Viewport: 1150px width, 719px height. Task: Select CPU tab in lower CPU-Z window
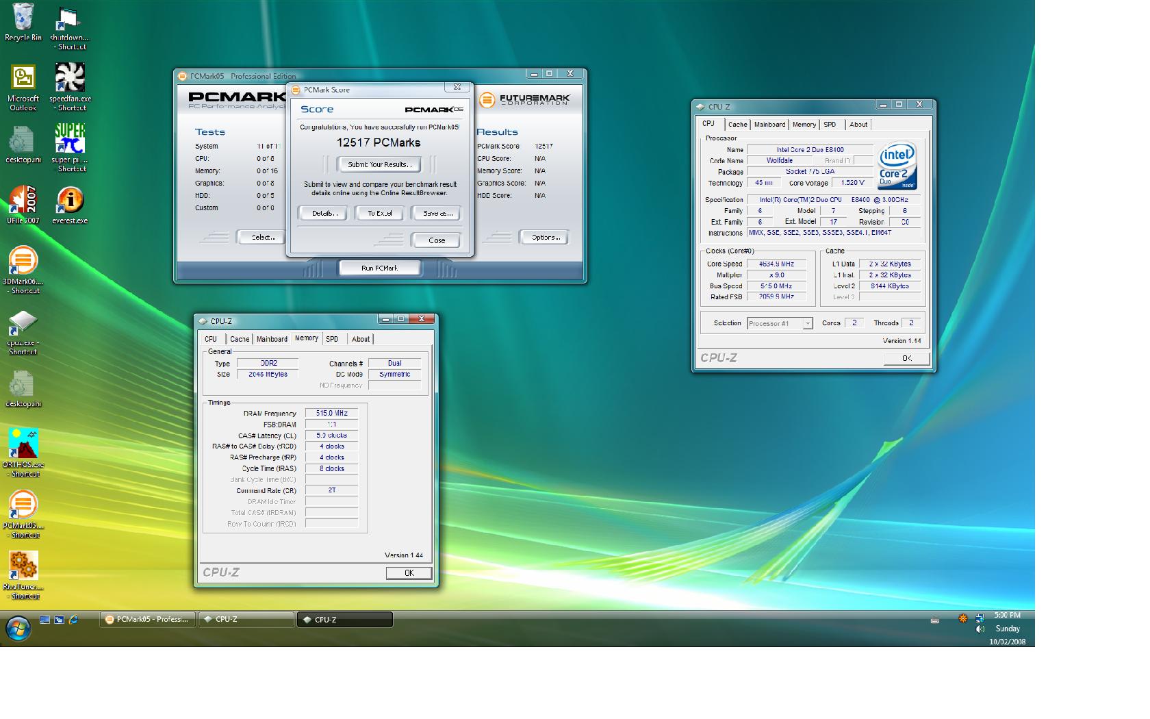point(211,339)
